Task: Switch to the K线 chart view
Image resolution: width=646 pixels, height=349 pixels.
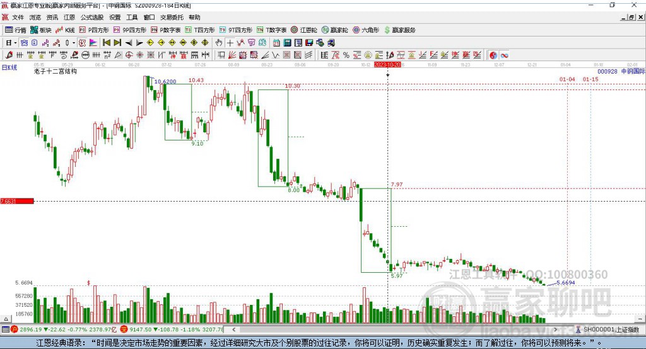Action: click(x=65, y=30)
